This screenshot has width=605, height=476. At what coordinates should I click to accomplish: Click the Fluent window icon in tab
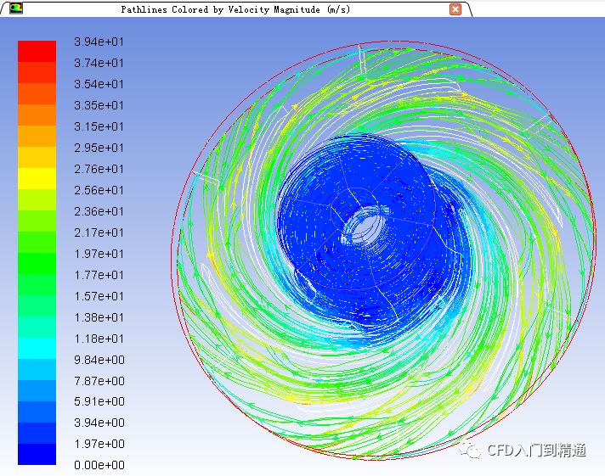(16, 8)
